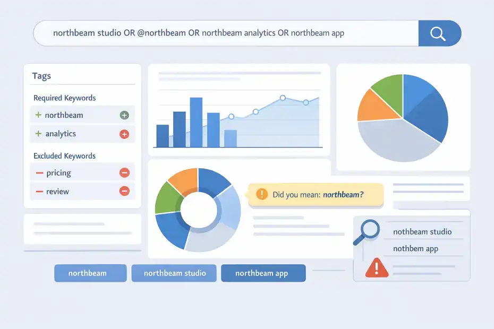Click the red dash left of review
This screenshot has height=329, width=494.
pyautogui.click(x=39, y=192)
